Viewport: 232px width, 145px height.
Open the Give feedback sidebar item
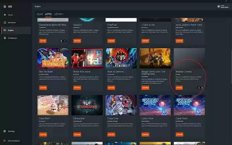point(12,141)
